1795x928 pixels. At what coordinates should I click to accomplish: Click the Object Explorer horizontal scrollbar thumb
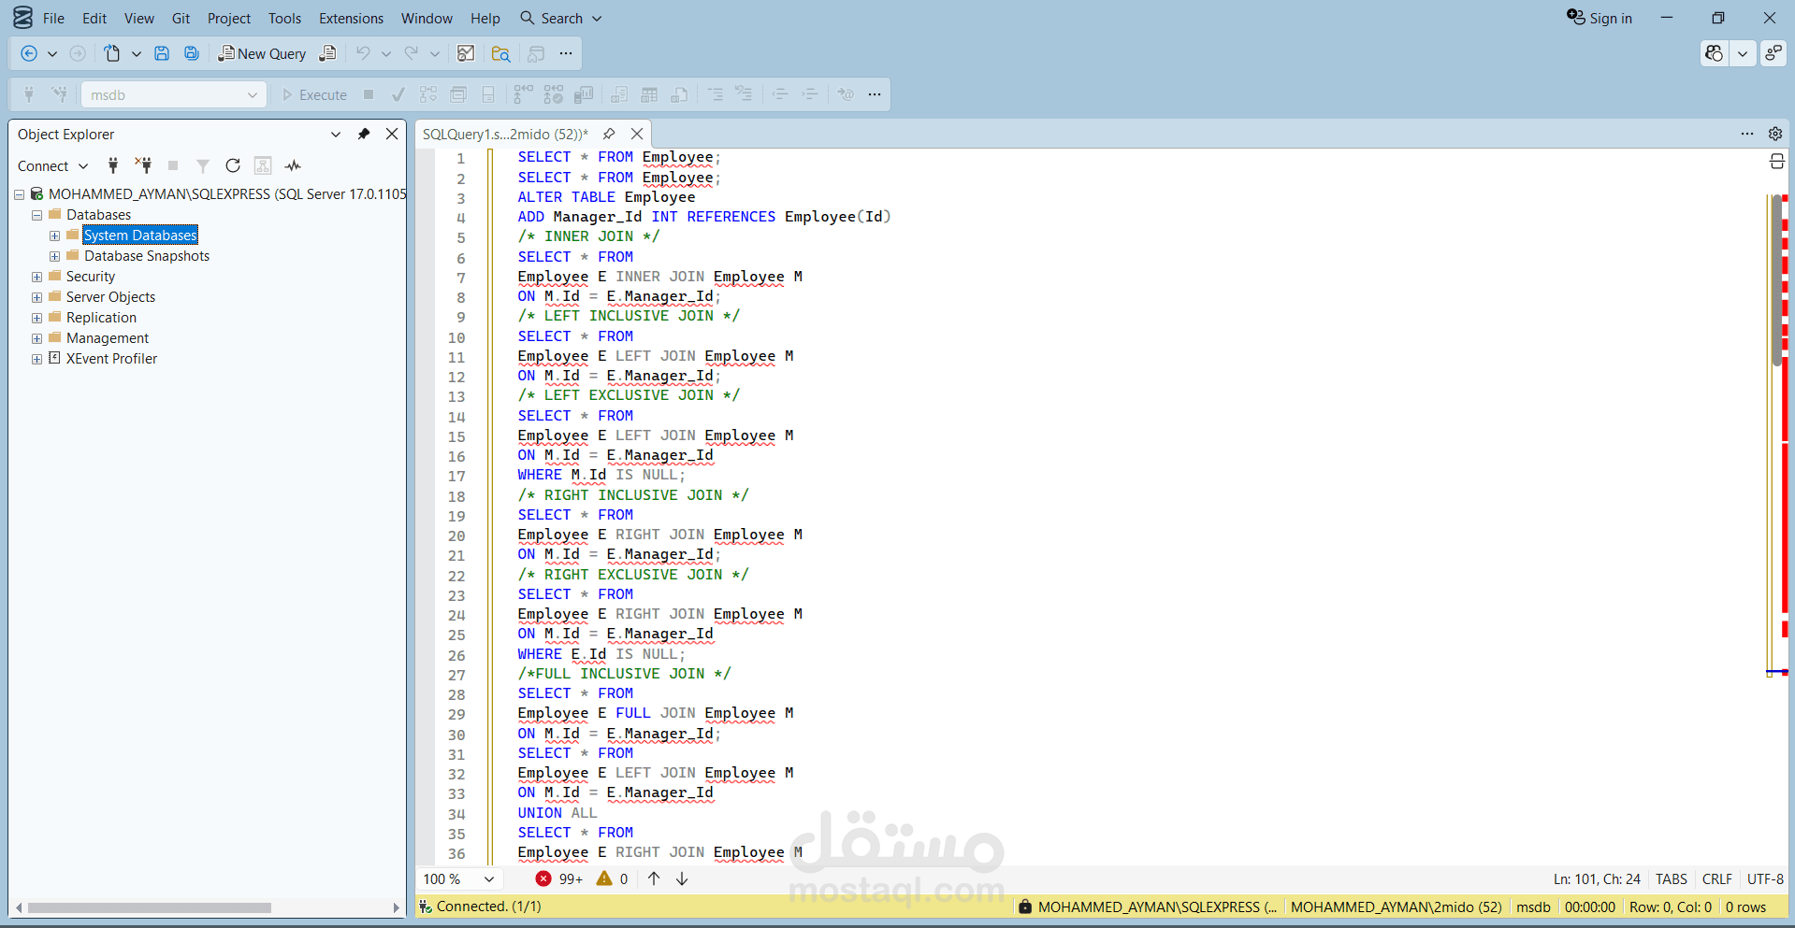tap(150, 907)
